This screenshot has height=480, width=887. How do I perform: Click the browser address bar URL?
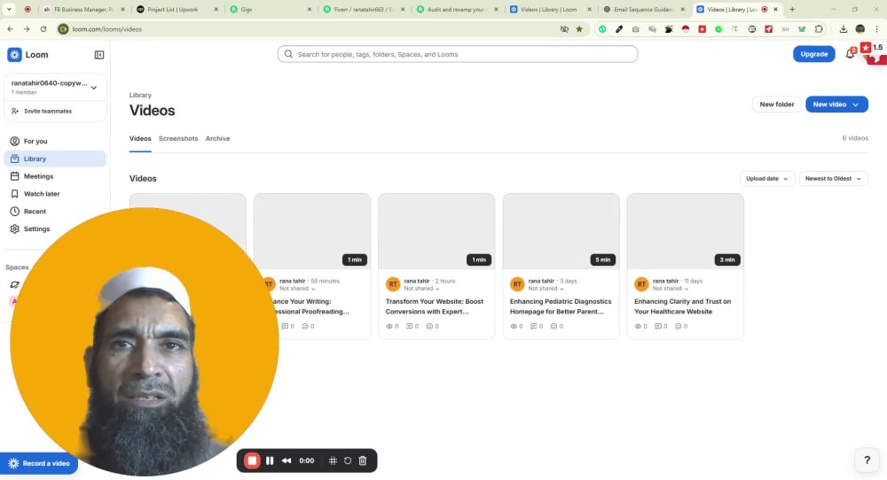click(x=107, y=29)
